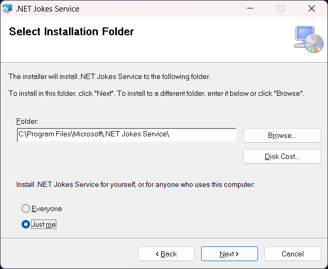Select the Just me radio button
328x269 pixels.
[26, 224]
